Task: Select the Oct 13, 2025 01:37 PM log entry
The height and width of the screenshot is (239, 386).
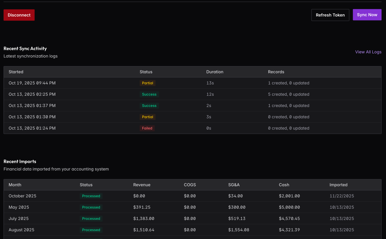Action: [x=32, y=106]
